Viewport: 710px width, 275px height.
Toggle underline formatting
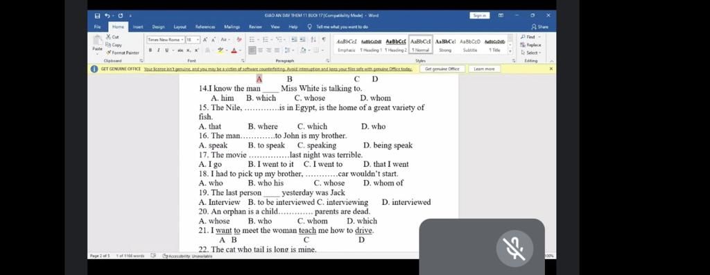(167, 50)
